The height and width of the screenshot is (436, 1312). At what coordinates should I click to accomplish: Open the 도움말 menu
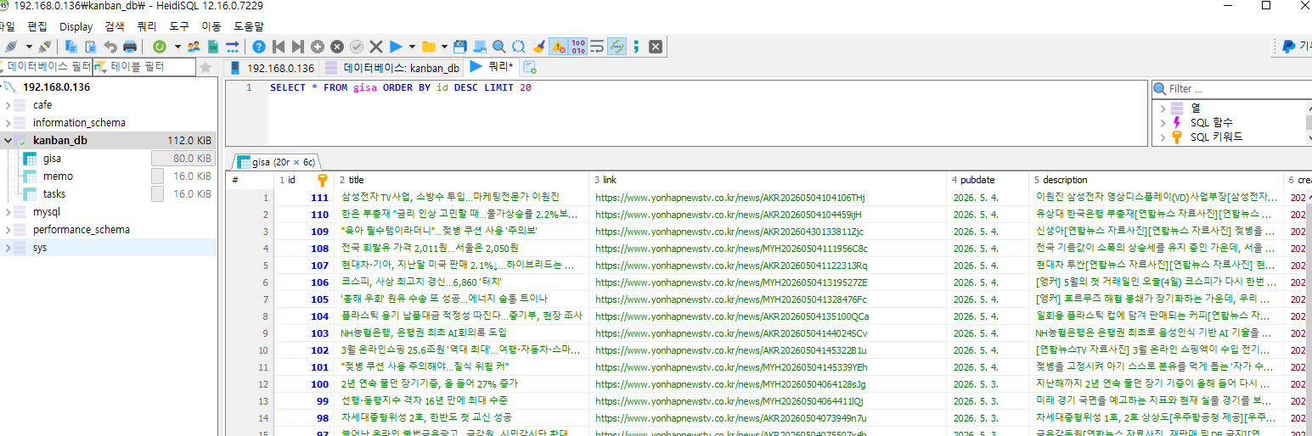coord(248,27)
